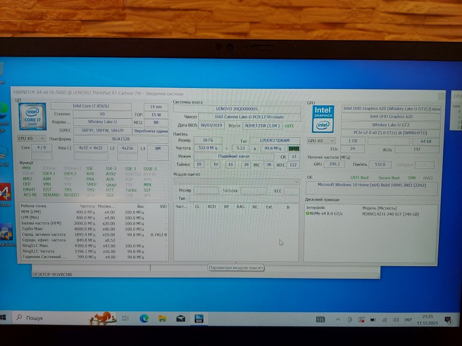
Task: Click the Secure Boot indicator
Action: 389,178
